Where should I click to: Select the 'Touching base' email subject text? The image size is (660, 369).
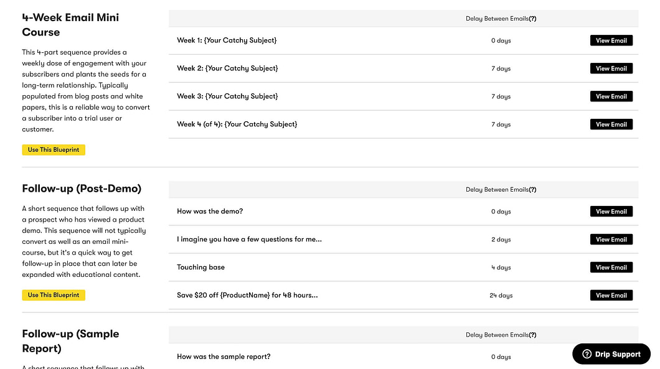click(x=200, y=267)
